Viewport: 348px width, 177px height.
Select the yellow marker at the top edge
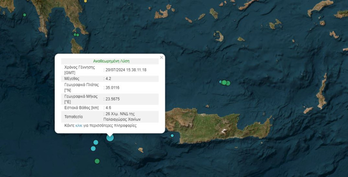86,1
